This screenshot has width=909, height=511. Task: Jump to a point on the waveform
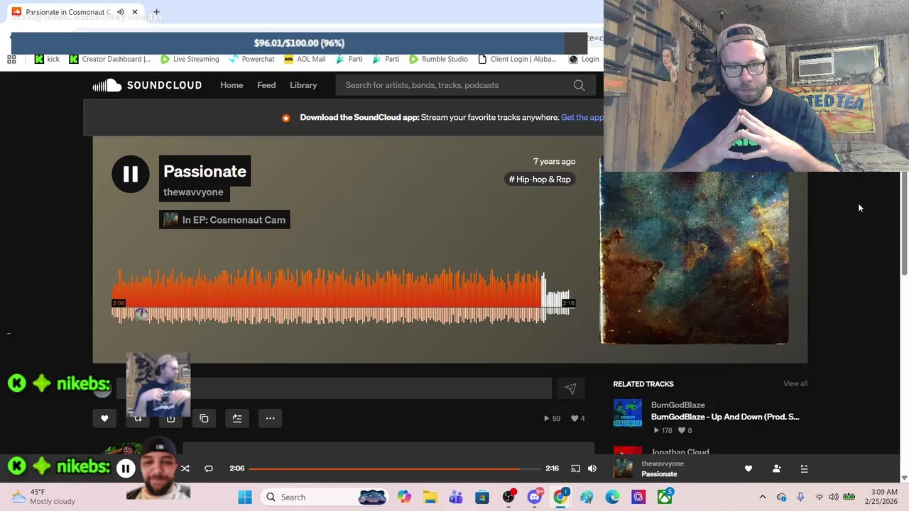tap(342, 297)
